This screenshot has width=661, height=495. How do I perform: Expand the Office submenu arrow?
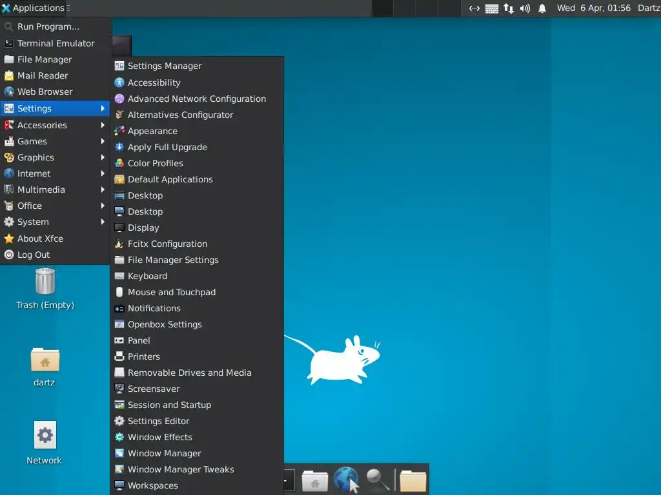103,206
